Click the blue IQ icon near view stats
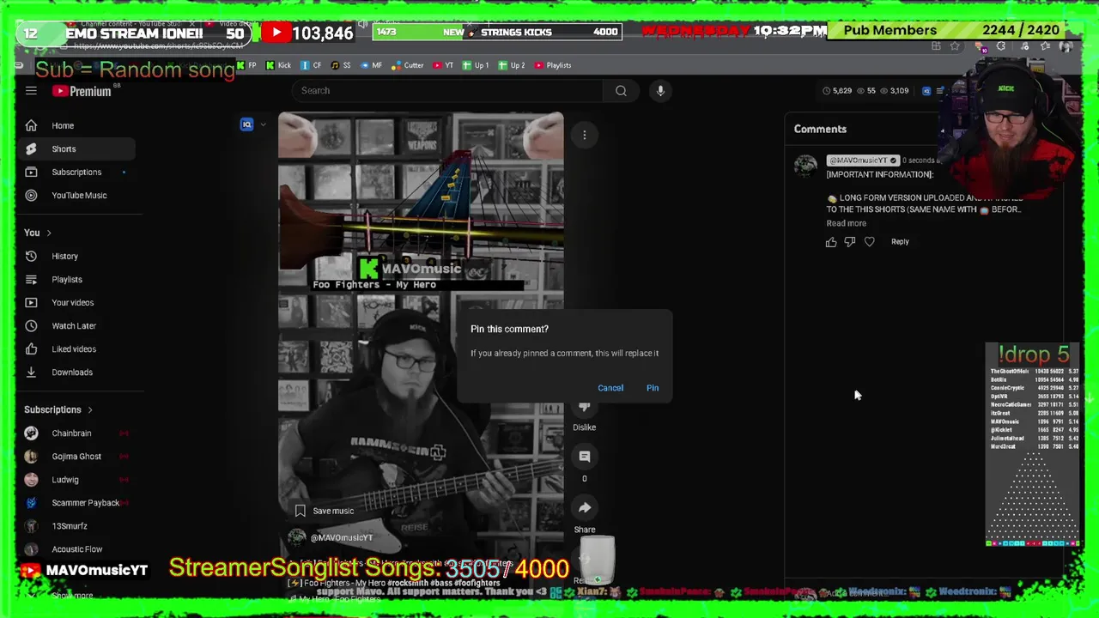The height and width of the screenshot is (618, 1099). click(926, 90)
